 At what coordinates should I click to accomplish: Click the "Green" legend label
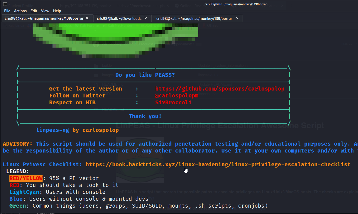[18, 206]
